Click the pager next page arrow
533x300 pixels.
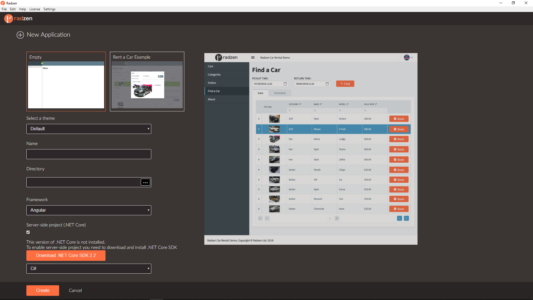click(x=399, y=218)
